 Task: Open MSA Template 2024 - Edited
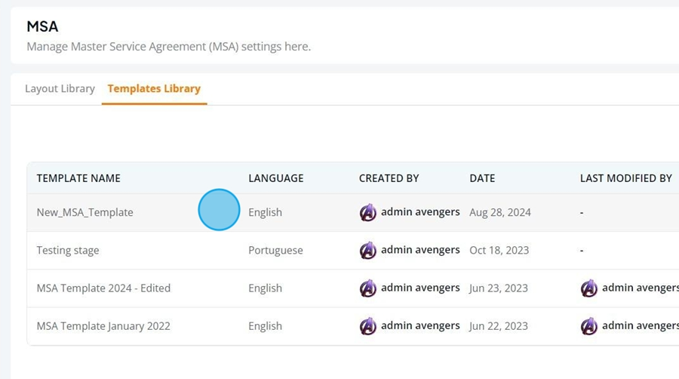[103, 288]
